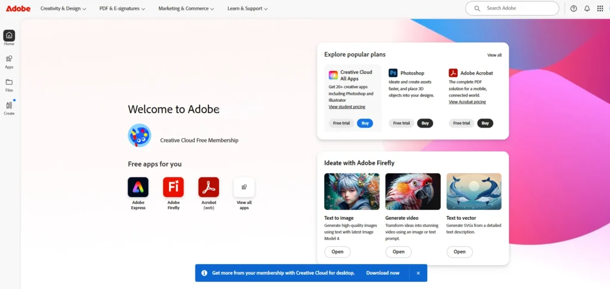Open the Files sidebar folder icon
The image size is (610, 289).
coord(9,82)
